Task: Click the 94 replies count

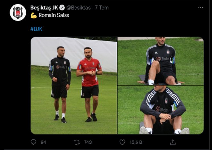Action: pyautogui.click(x=43, y=142)
